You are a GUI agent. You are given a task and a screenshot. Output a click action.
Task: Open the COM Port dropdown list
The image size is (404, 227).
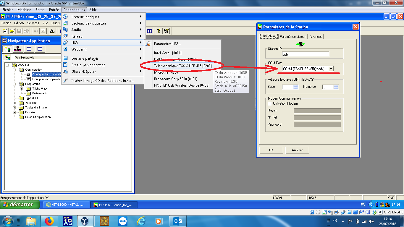tap(331, 69)
